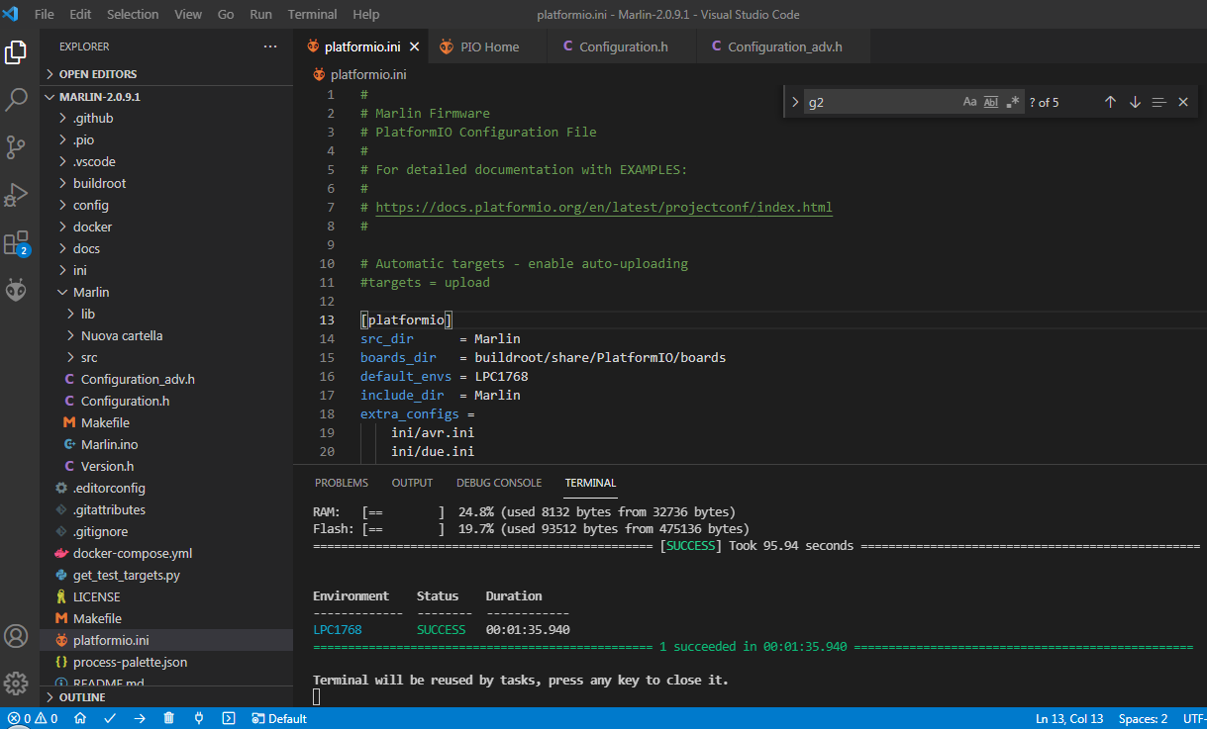
Task: Expand the buildroot folder
Action: pyautogui.click(x=166, y=183)
